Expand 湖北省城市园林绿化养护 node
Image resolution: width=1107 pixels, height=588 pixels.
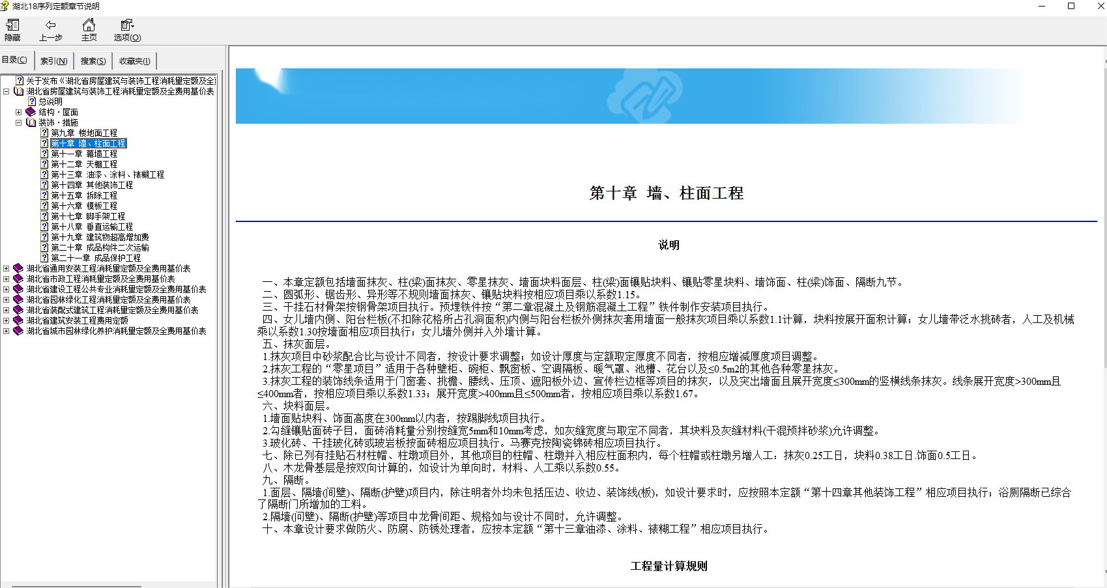coord(7,331)
